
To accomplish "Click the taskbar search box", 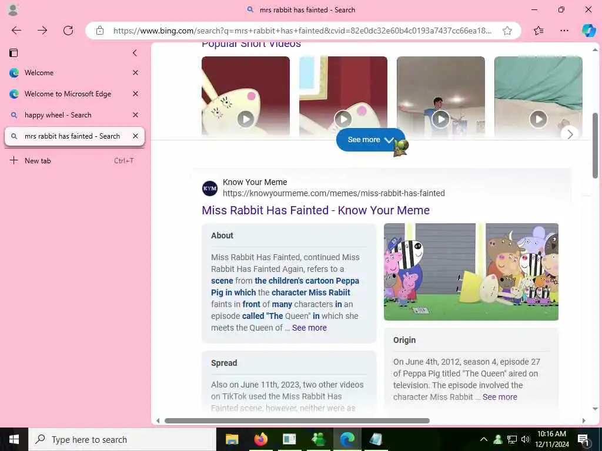I will coord(122,439).
